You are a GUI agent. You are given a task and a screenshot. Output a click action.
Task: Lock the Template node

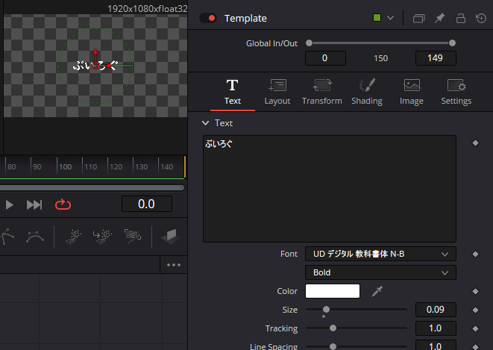click(461, 18)
